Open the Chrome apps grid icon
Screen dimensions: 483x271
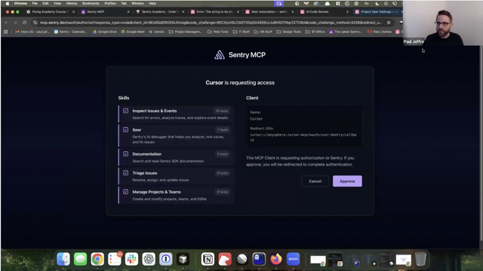click(x=5, y=32)
